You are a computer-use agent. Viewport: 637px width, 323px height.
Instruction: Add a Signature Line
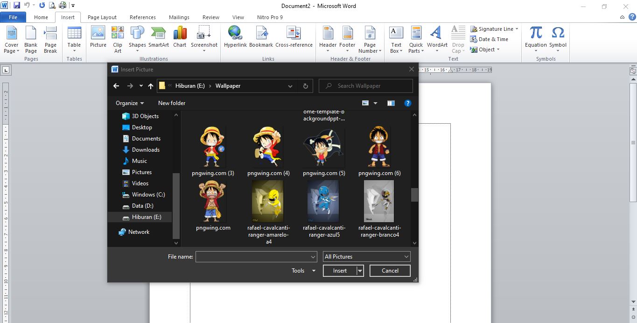point(494,28)
